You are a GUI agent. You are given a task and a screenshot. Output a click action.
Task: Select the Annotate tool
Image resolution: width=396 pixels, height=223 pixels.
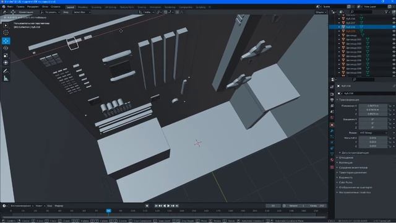(6, 71)
